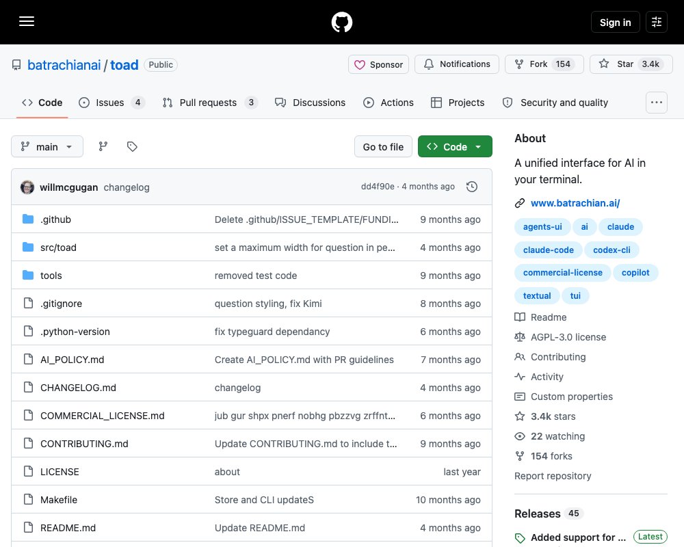Image resolution: width=684 pixels, height=547 pixels.
Task: Open the latest commit message 'changelog'
Action: [127, 187]
